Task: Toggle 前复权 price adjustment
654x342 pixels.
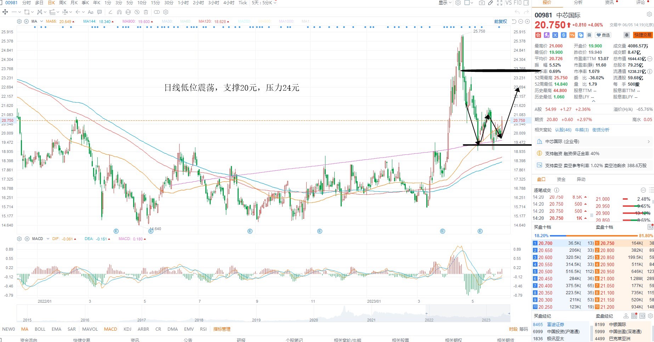Action: click(501, 22)
